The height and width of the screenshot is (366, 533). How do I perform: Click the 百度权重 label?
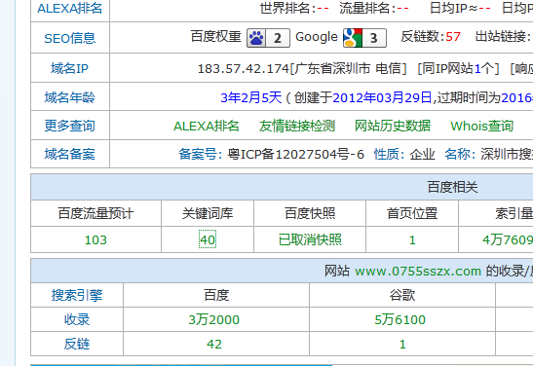click(216, 36)
